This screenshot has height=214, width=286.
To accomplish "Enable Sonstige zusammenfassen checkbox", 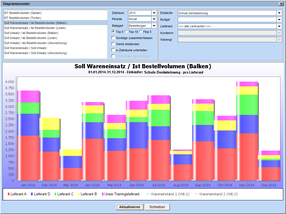I will (x=113, y=38).
